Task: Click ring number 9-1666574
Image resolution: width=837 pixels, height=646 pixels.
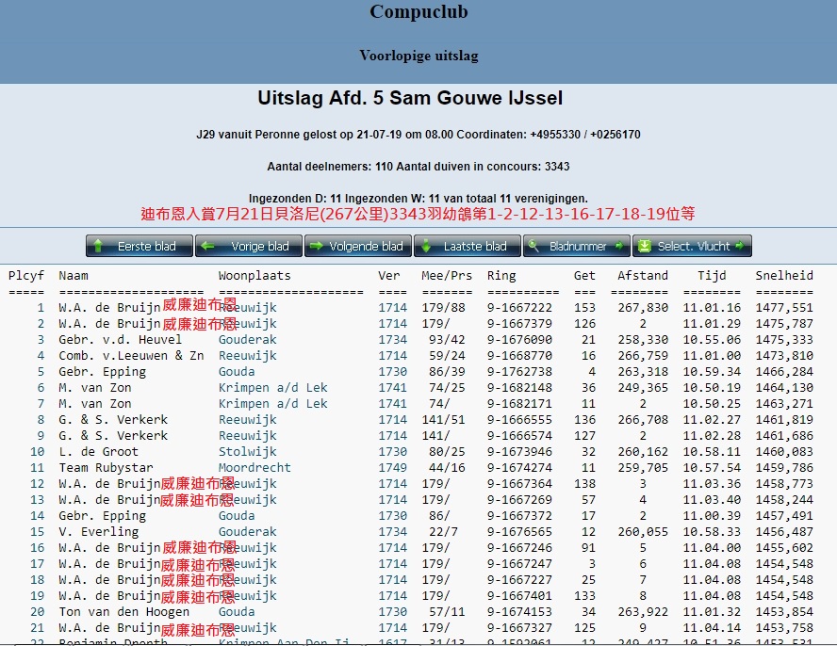Action: (x=519, y=436)
